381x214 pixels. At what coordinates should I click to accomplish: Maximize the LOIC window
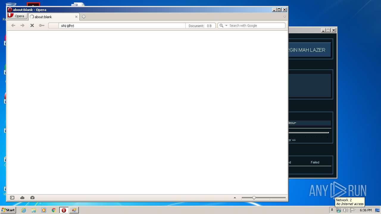pyautogui.click(x=328, y=30)
